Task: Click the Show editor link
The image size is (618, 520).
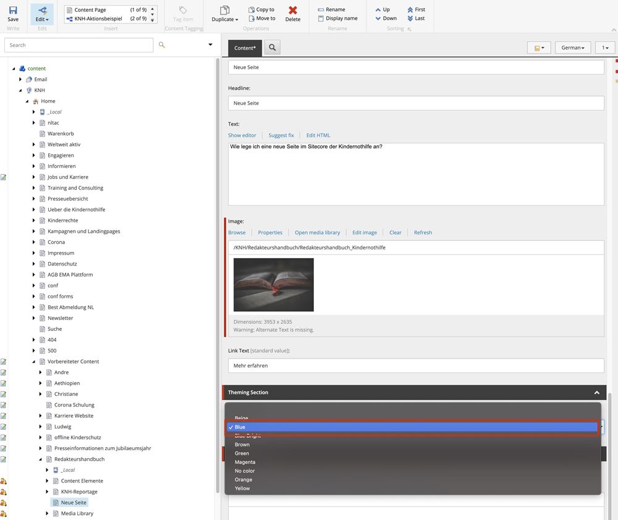Action: [x=242, y=135]
